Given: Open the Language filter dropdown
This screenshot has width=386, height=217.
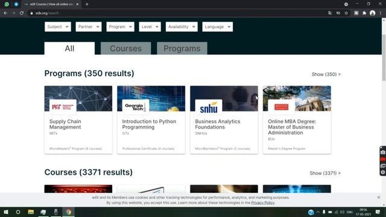Looking at the screenshot, I should (218, 27).
